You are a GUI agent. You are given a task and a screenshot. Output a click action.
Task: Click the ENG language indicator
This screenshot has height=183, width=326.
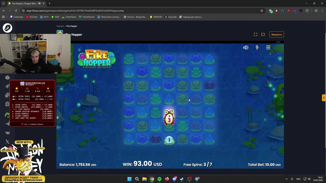pyautogui.click(x=298, y=179)
